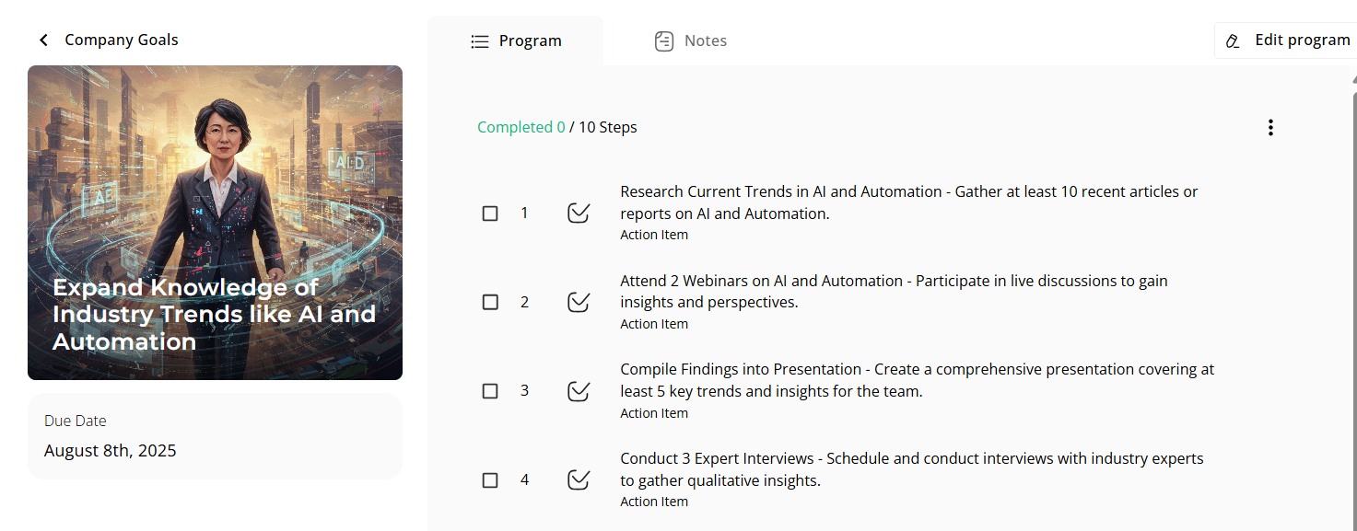This screenshot has width=1357, height=531.
Task: Click the Program tab list icon
Action: 479,41
